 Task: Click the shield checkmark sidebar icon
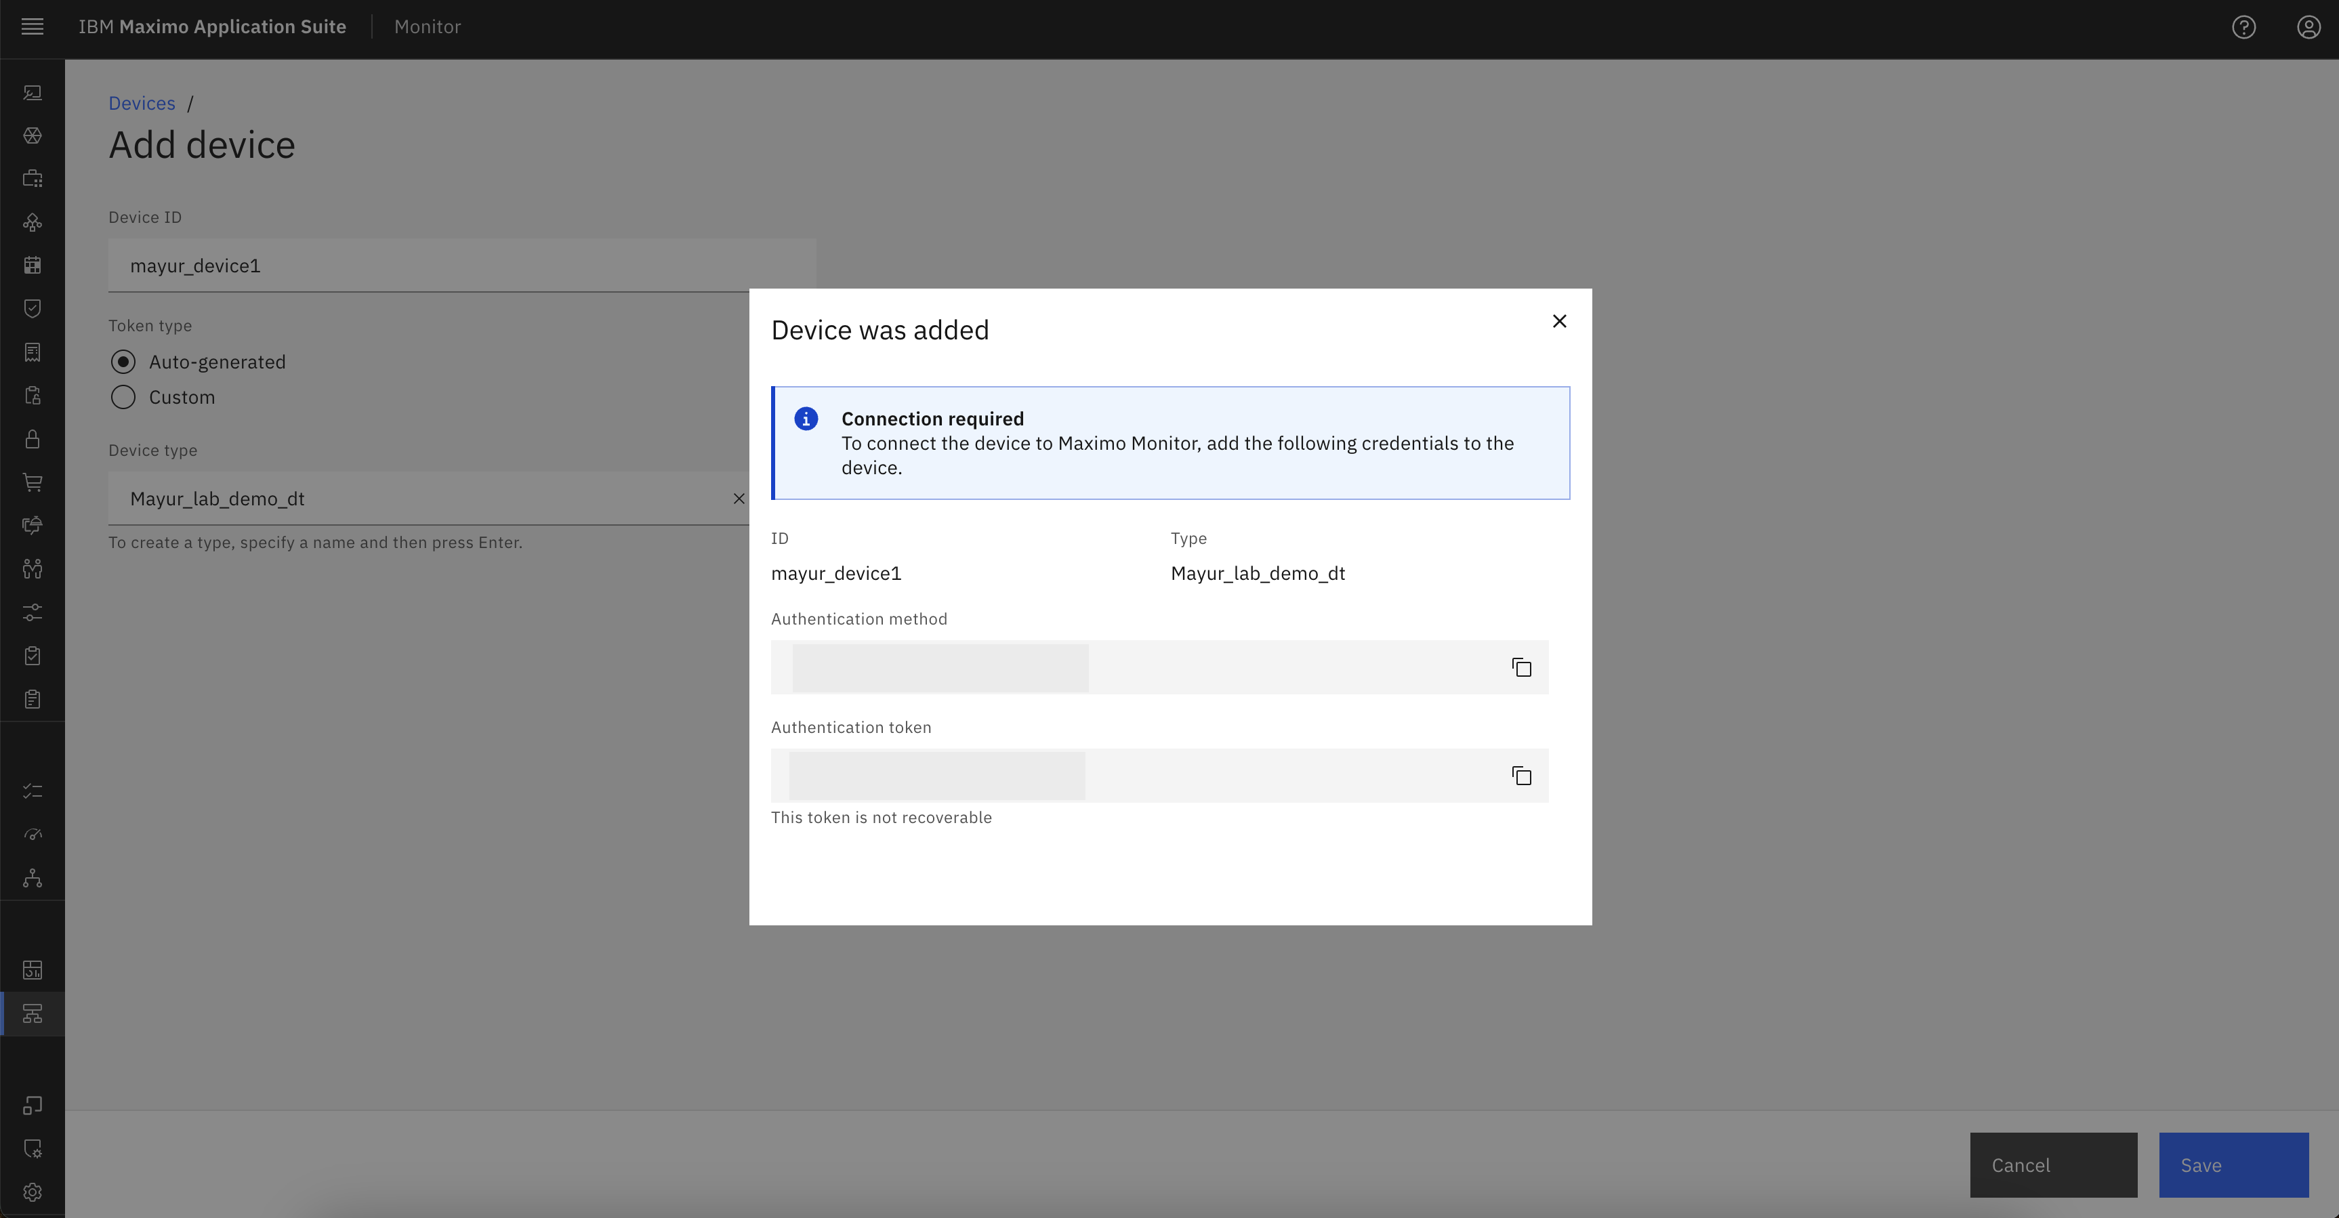pyautogui.click(x=33, y=309)
